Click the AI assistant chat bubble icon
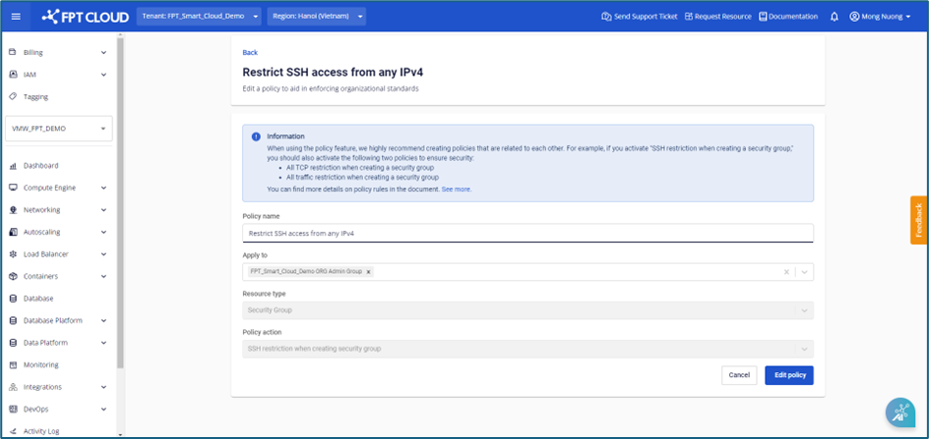929x439 pixels. click(900, 412)
